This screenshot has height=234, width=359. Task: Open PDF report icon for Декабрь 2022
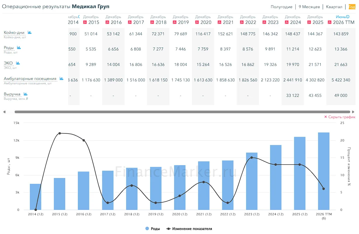(242, 22)
